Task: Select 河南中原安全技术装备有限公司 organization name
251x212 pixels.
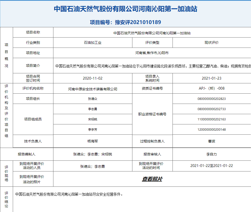Action: click(93, 89)
